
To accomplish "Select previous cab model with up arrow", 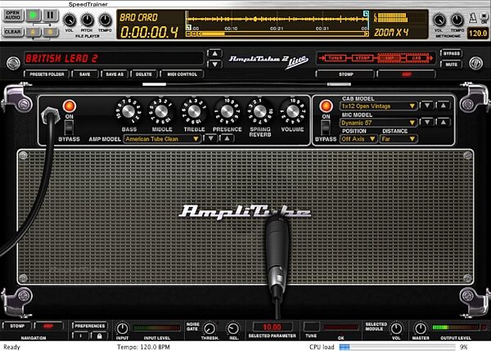I will 444,106.
